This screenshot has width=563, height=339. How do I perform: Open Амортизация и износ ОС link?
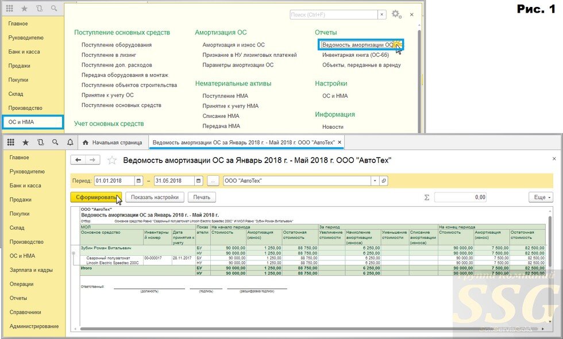click(233, 45)
